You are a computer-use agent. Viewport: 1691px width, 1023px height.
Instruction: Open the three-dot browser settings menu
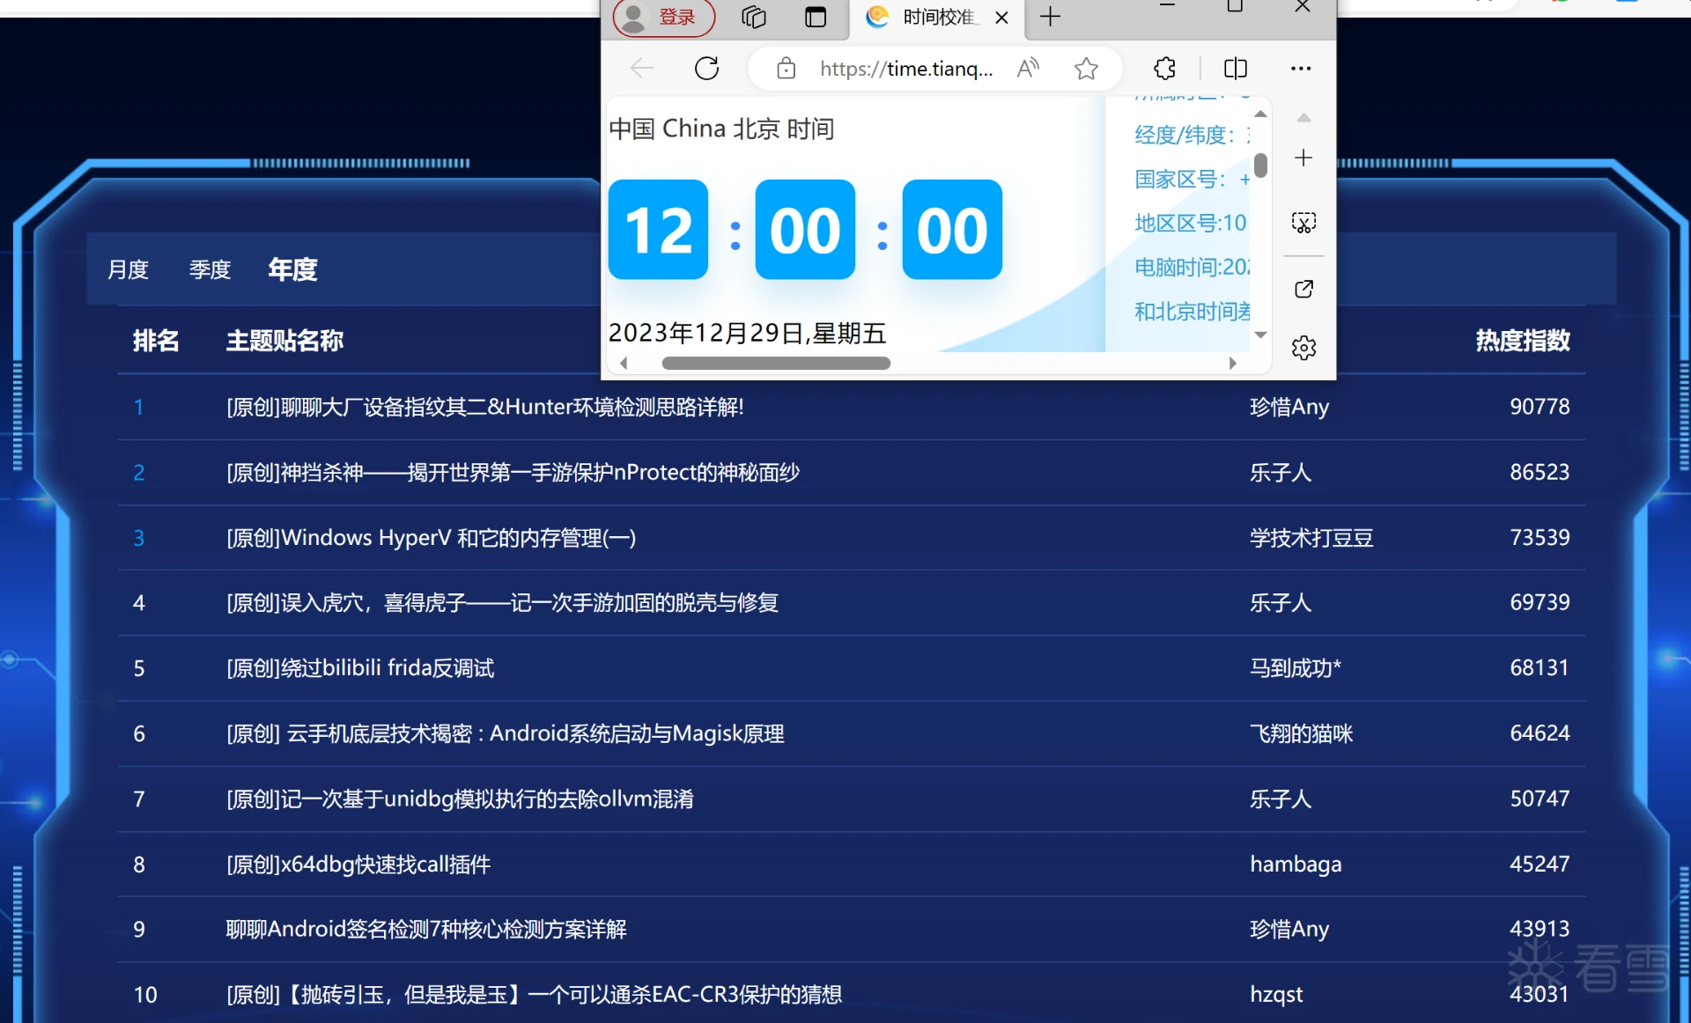point(1300,69)
